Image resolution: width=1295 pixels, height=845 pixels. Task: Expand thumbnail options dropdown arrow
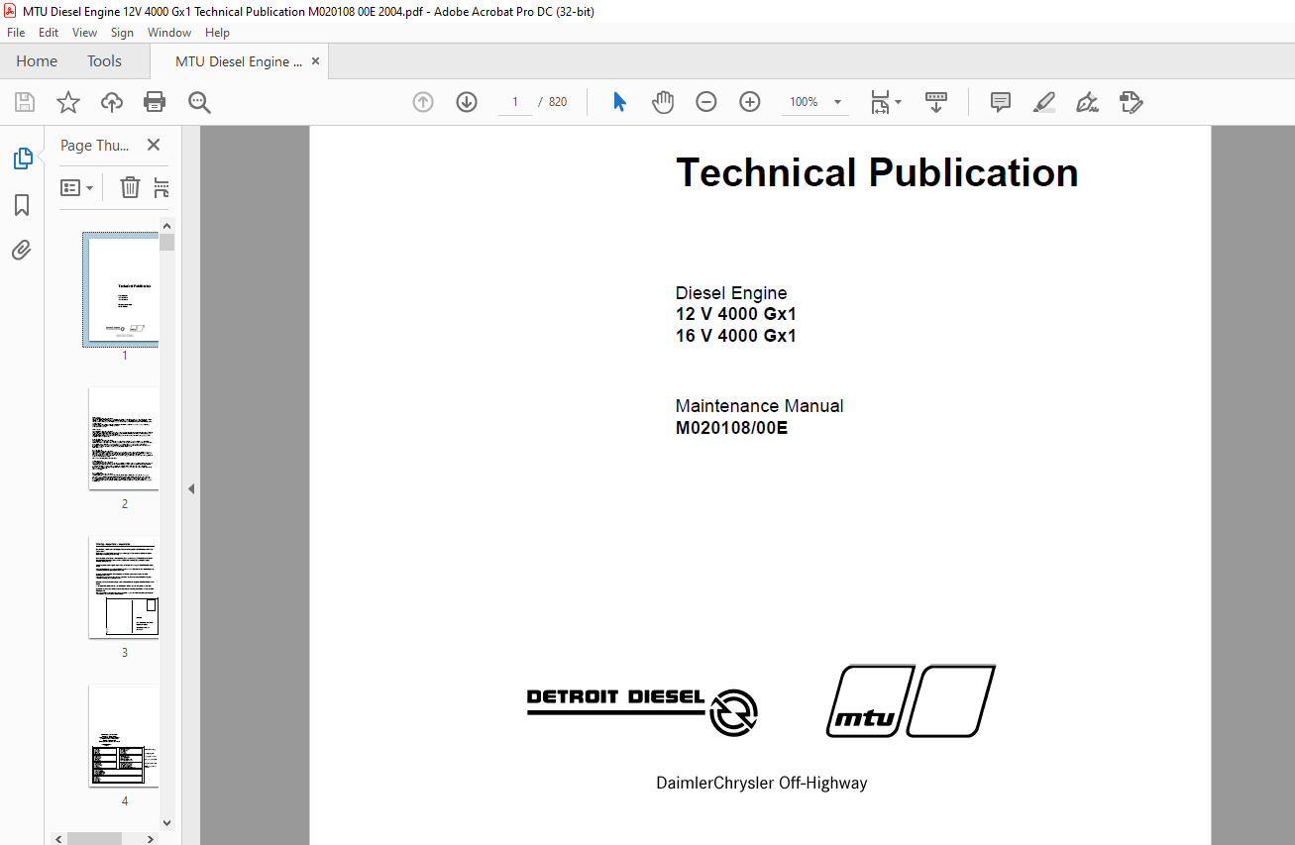(89, 187)
